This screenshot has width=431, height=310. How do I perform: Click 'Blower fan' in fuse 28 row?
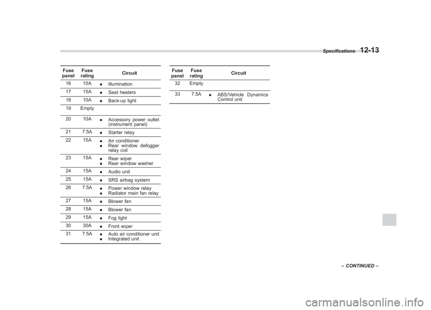click(x=119, y=210)
